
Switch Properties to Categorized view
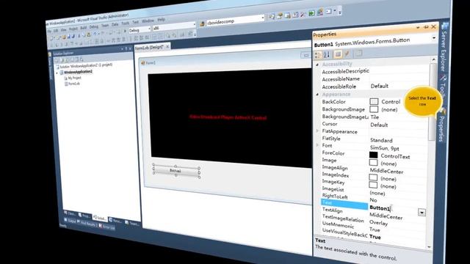point(318,55)
